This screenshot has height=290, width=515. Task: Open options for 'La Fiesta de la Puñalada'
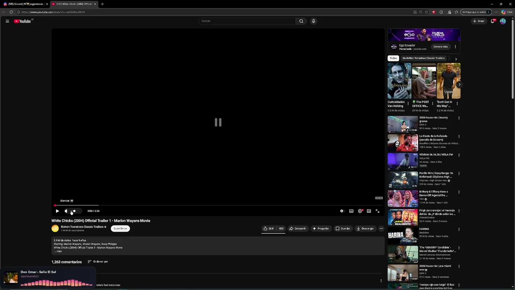pyautogui.click(x=459, y=137)
